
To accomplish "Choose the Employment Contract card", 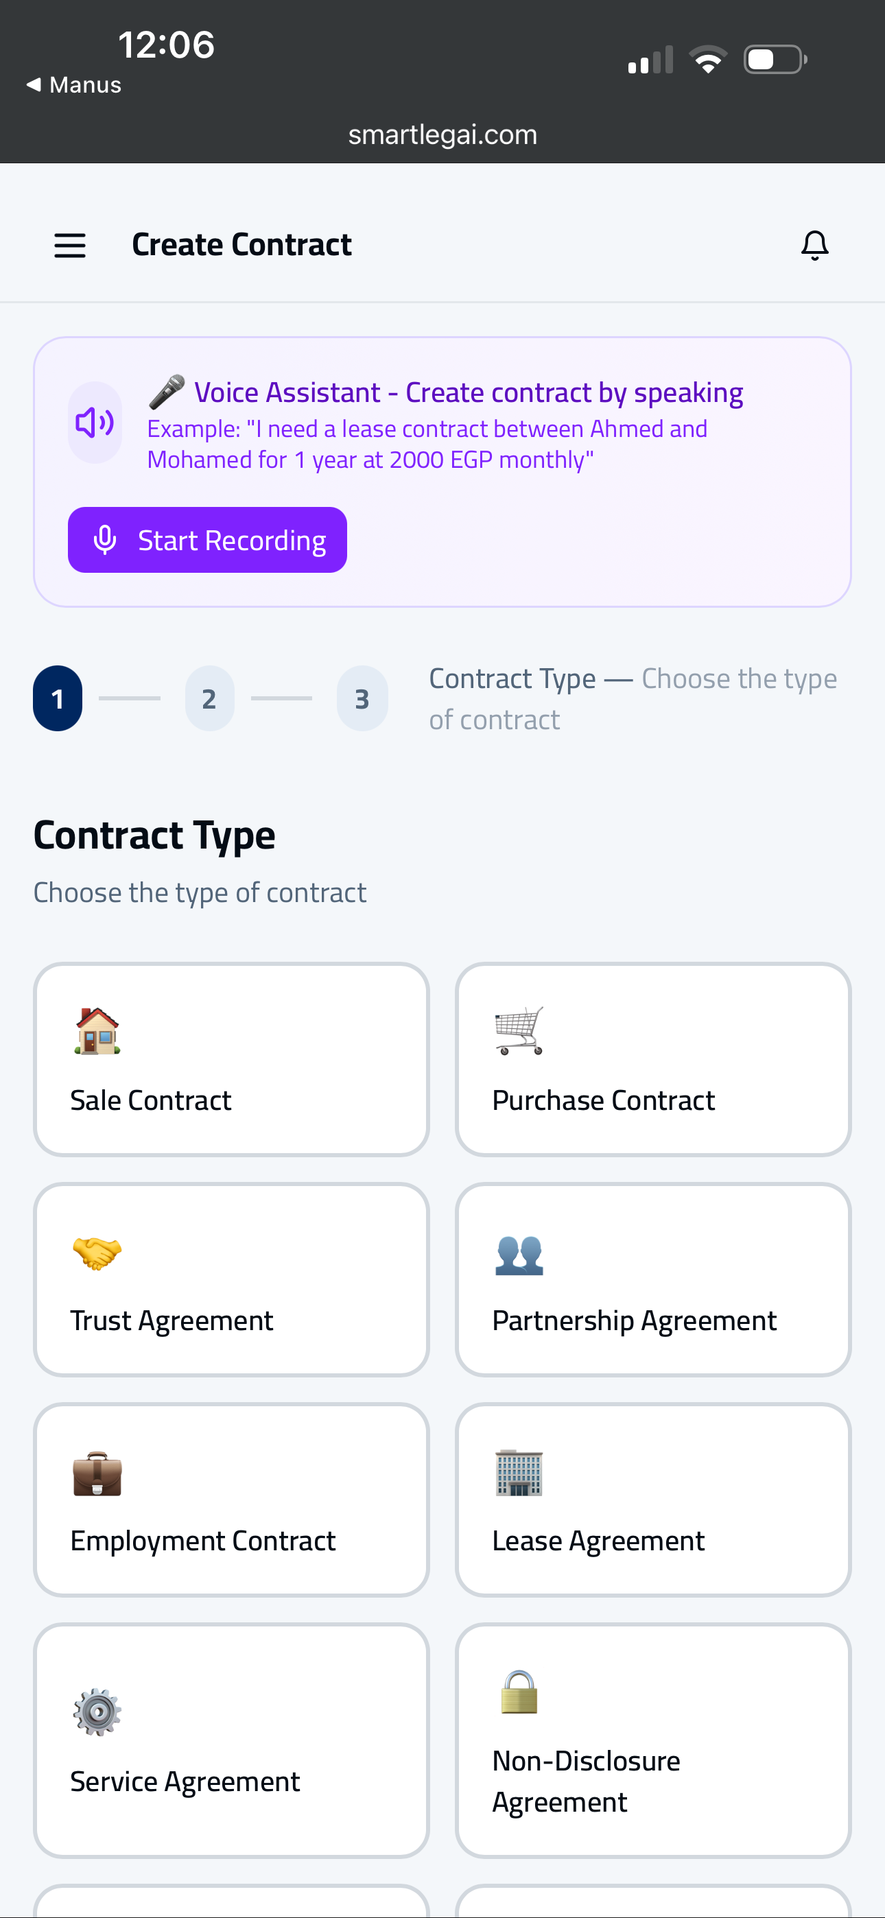I will coord(232,1500).
